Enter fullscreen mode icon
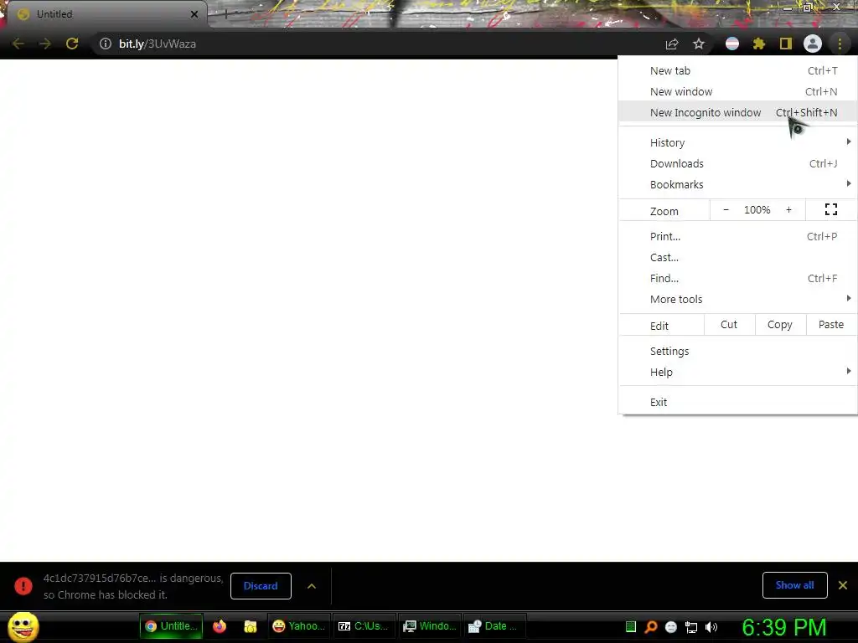 point(830,209)
